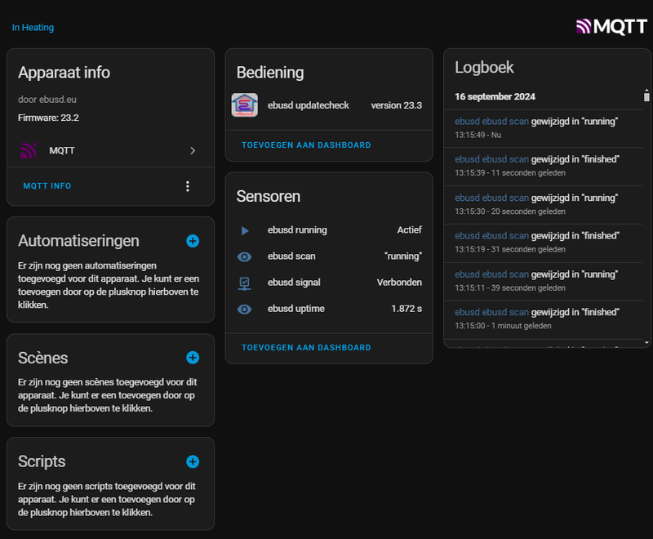The width and height of the screenshot is (653, 539).
Task: Click the eye icon next to ebusd uptime
Action: pyautogui.click(x=245, y=309)
